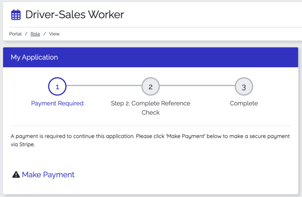Select step 2 circle in progress tracker
The width and height of the screenshot is (302, 197).
[150, 86]
